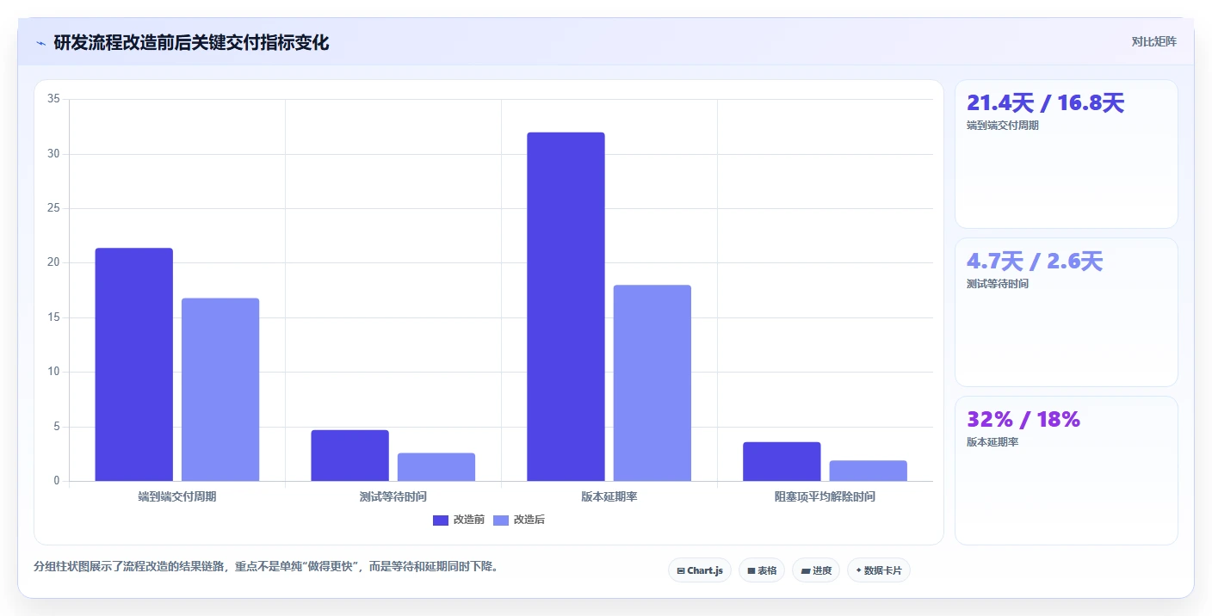This screenshot has width=1212, height=616.
Task: Select the 改造后 bar for 端到端交付周期
Action: pyautogui.click(x=220, y=390)
